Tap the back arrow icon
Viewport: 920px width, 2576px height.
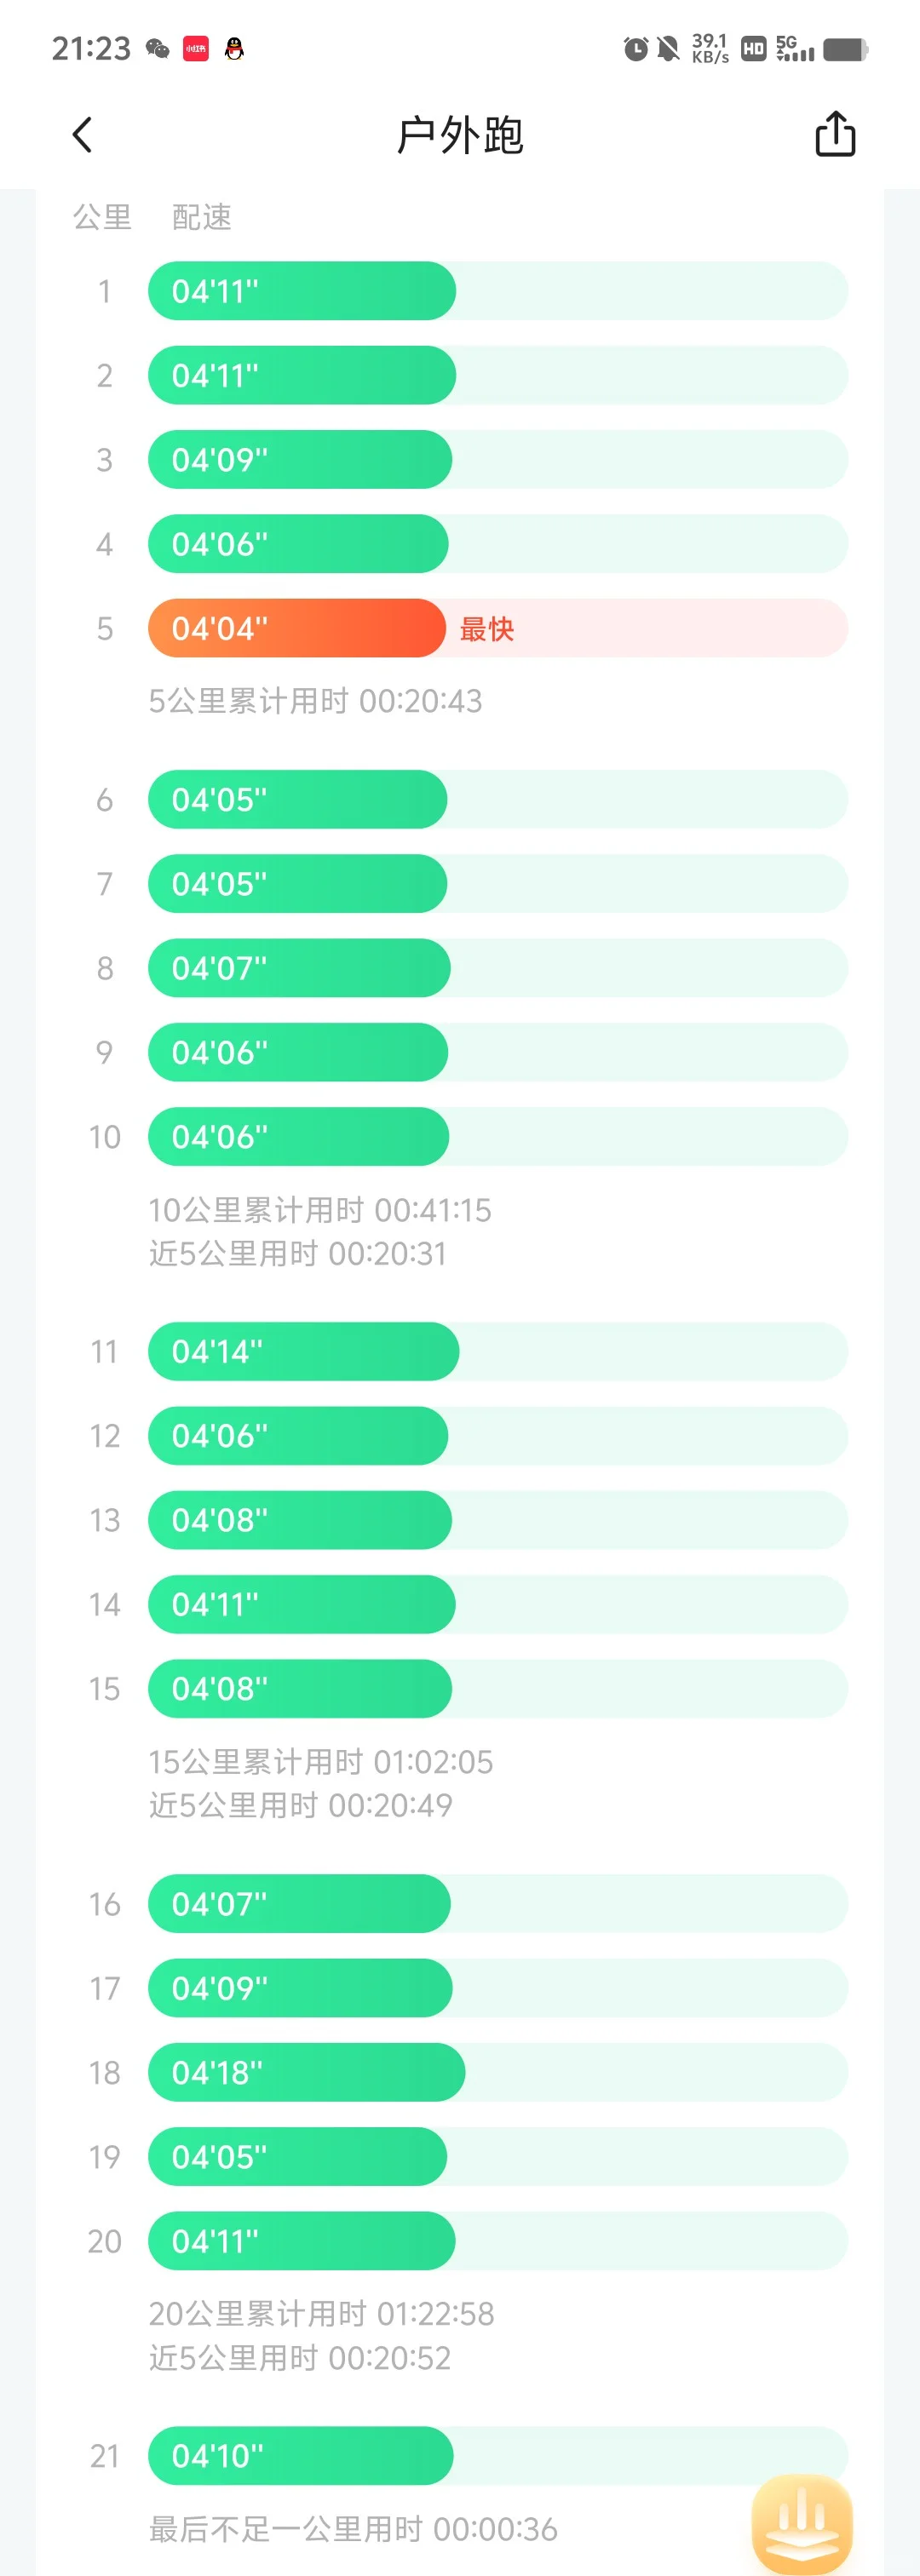tap(82, 135)
